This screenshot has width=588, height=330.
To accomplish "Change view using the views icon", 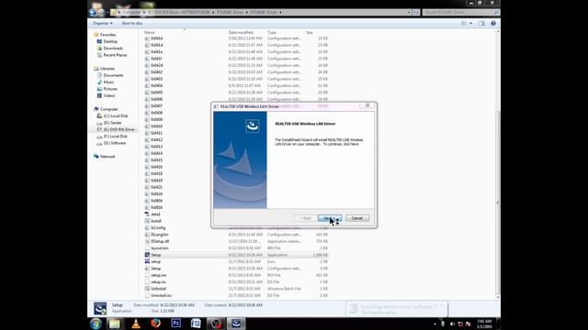I will click(464, 23).
